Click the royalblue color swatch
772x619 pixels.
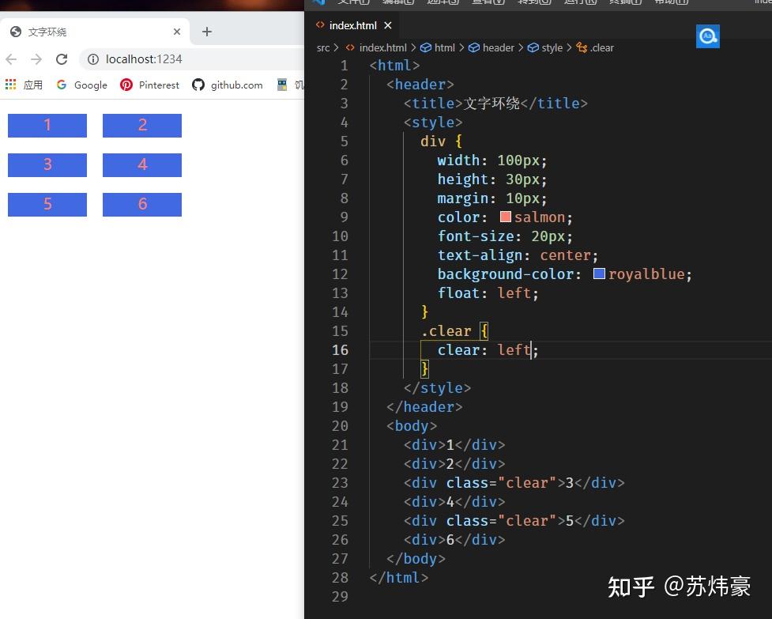(x=599, y=274)
